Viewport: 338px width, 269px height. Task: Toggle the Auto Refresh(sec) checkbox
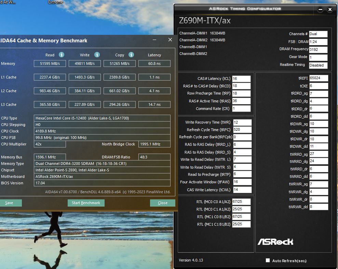coord(268,260)
